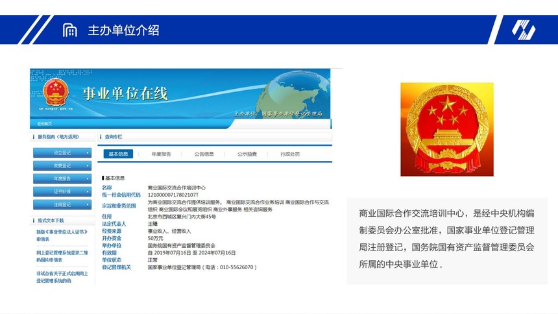Switch to the 公示抽查 tab
Image resolution: width=558 pixels, height=314 pixels.
pos(247,154)
